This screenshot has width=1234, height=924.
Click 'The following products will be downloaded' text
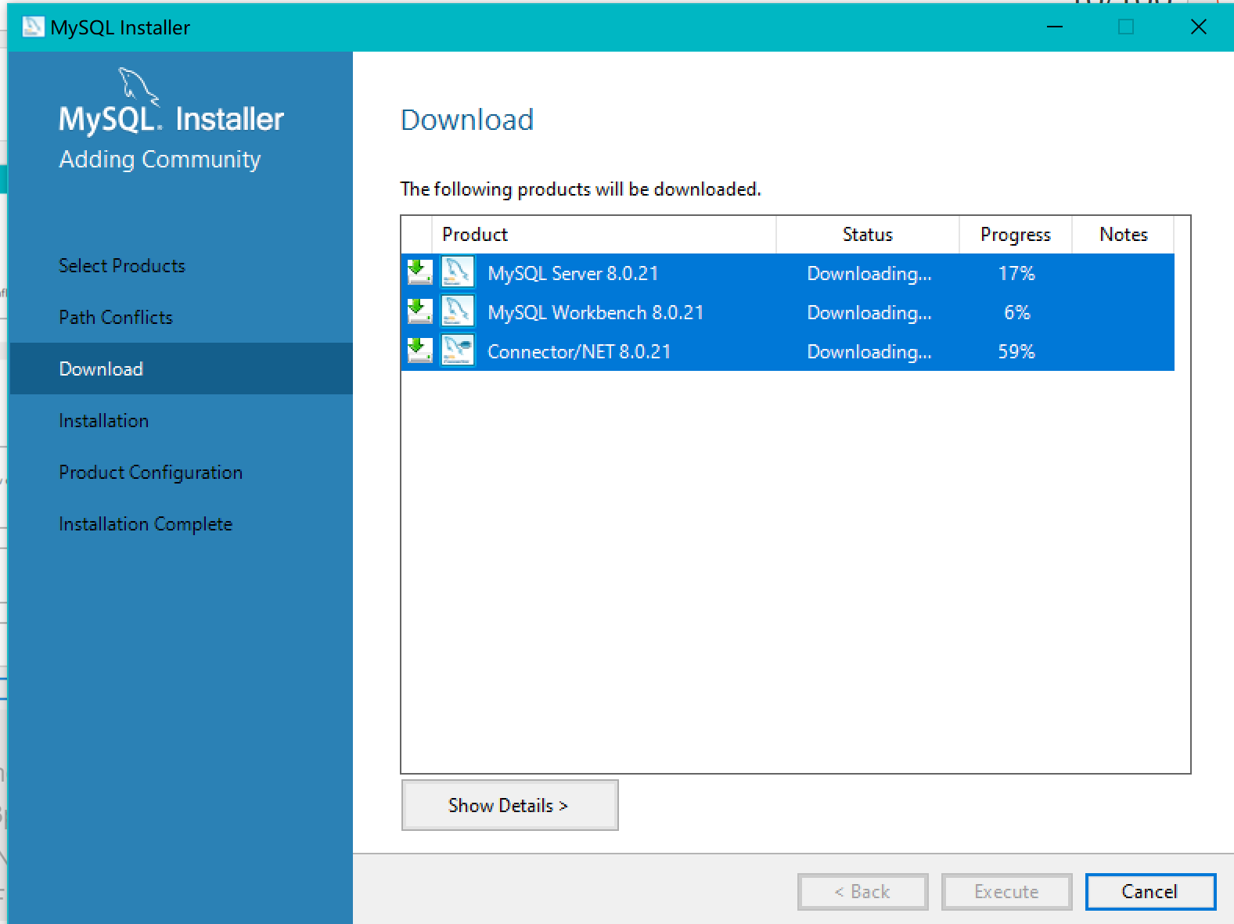pyautogui.click(x=581, y=189)
